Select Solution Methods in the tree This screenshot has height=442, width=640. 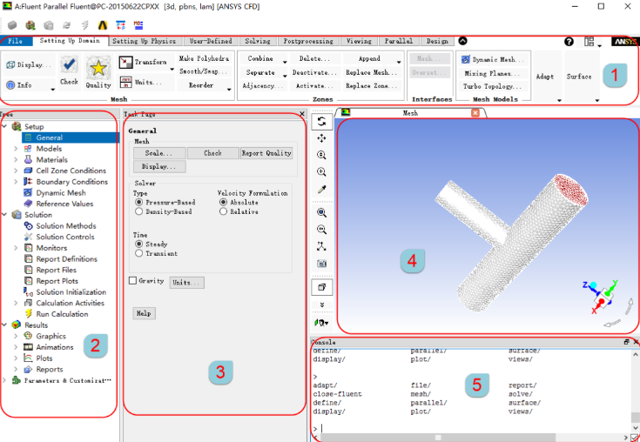pos(65,226)
